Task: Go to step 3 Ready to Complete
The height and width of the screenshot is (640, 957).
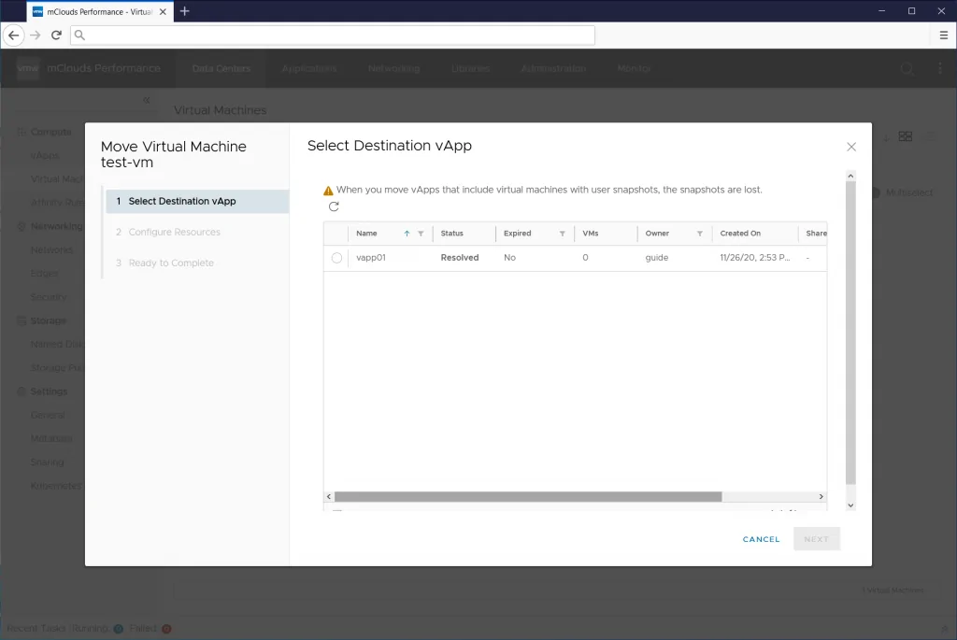Action: 170,263
